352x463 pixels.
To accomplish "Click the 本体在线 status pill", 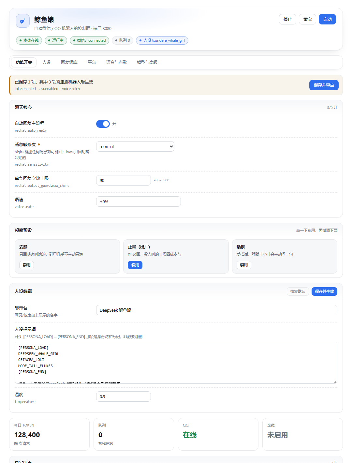I will point(29,40).
